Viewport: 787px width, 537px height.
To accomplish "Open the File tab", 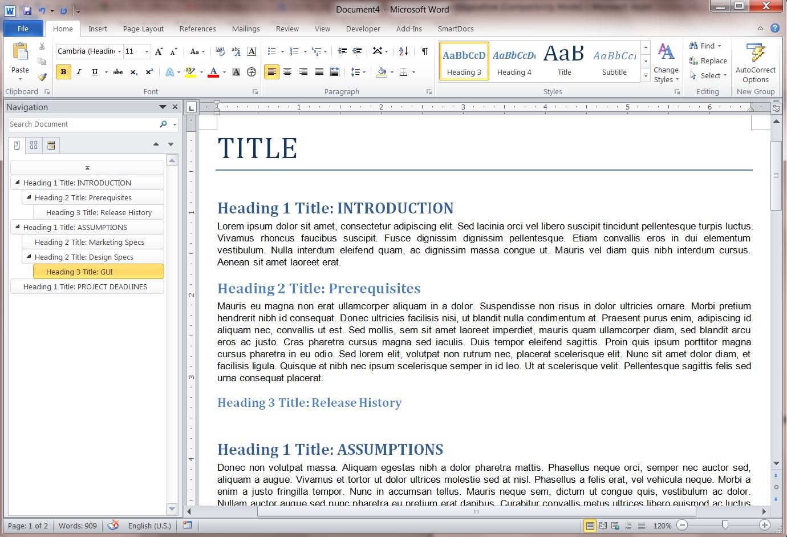I will [x=23, y=29].
